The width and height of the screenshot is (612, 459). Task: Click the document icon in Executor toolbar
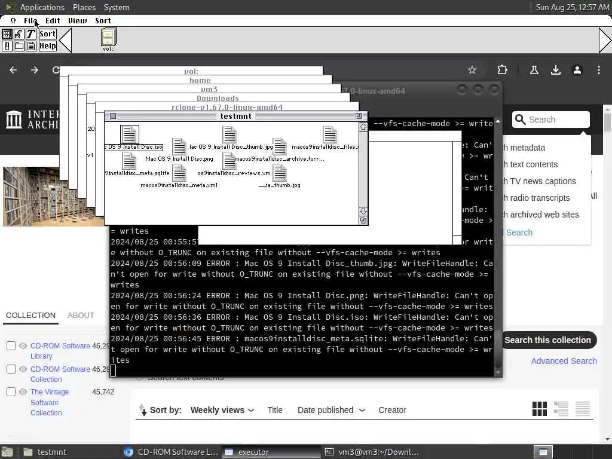tap(31, 46)
